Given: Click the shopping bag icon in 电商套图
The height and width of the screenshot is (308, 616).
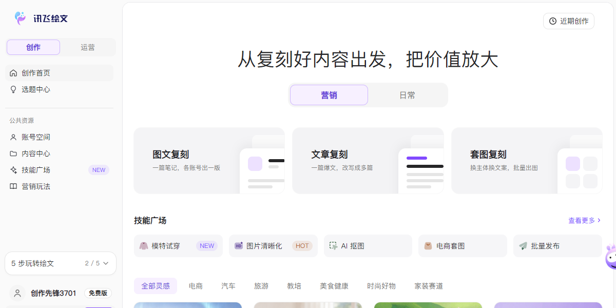Looking at the screenshot, I should click(428, 246).
